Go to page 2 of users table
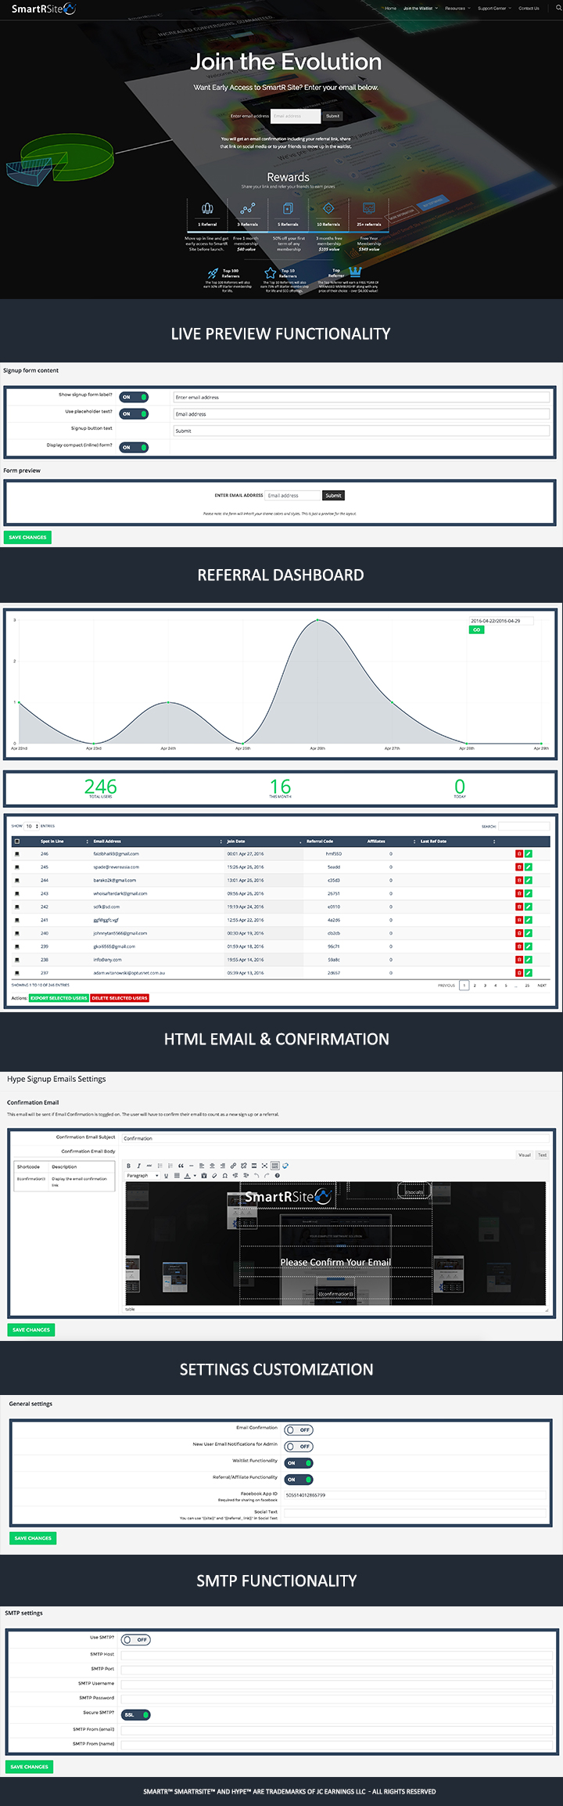The height and width of the screenshot is (1806, 563). tap(475, 986)
